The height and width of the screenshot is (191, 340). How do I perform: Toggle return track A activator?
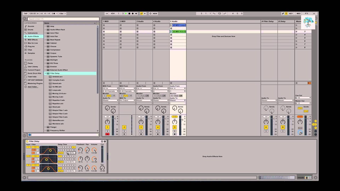point(266,127)
